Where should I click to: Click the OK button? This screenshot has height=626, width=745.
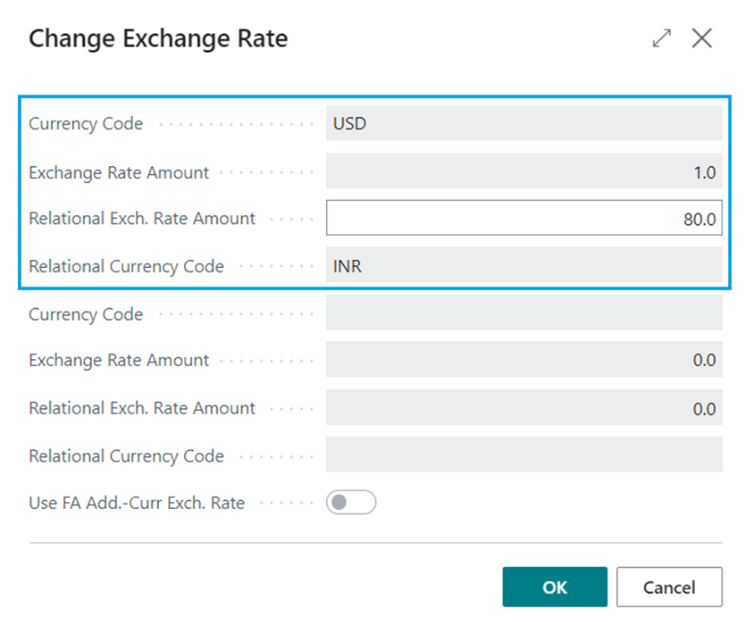pyautogui.click(x=555, y=587)
